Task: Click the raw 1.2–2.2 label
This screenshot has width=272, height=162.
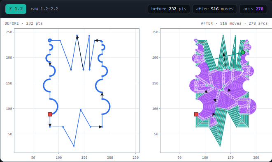Action: (44, 9)
